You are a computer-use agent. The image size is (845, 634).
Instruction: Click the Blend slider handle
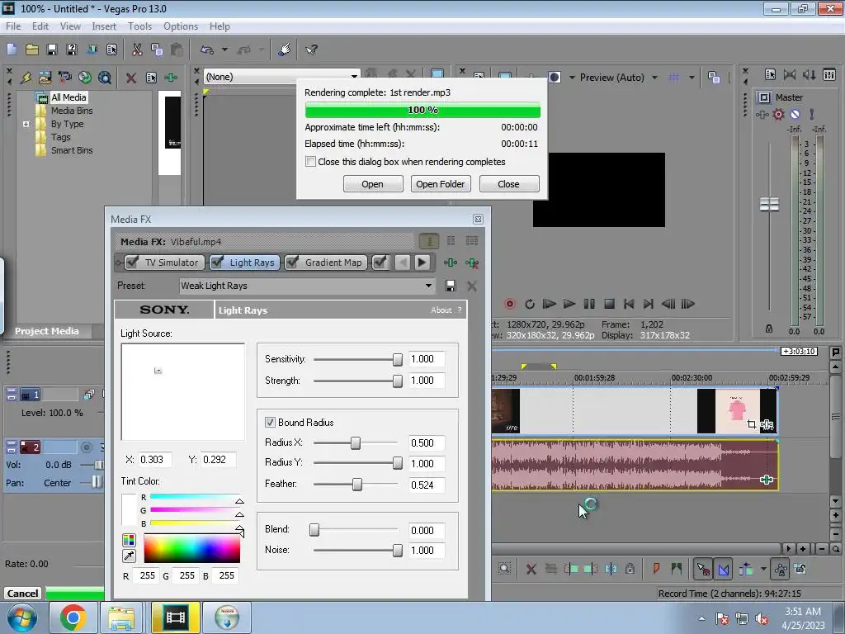(x=314, y=530)
